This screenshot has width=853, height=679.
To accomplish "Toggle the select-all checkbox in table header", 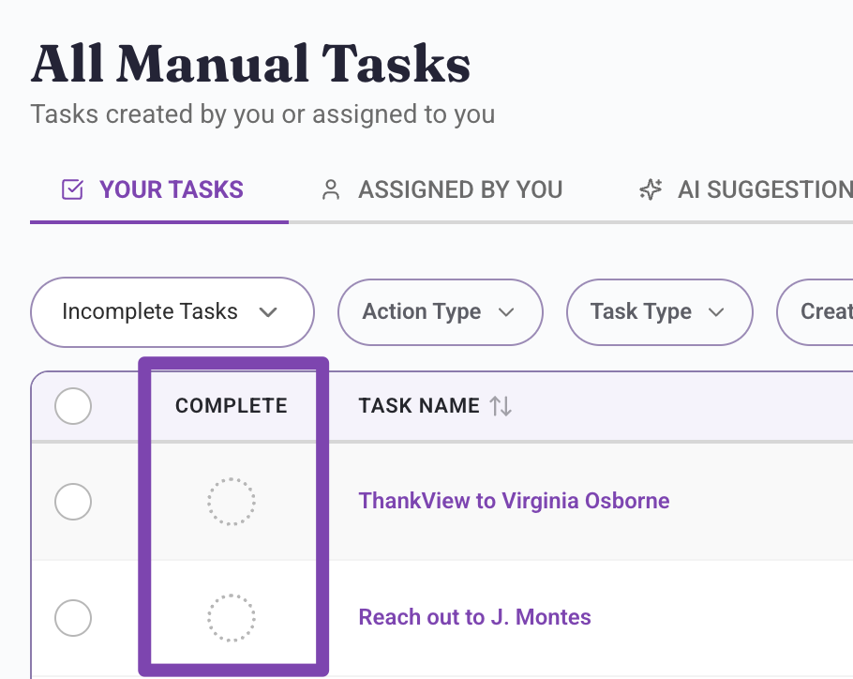I will tap(73, 406).
